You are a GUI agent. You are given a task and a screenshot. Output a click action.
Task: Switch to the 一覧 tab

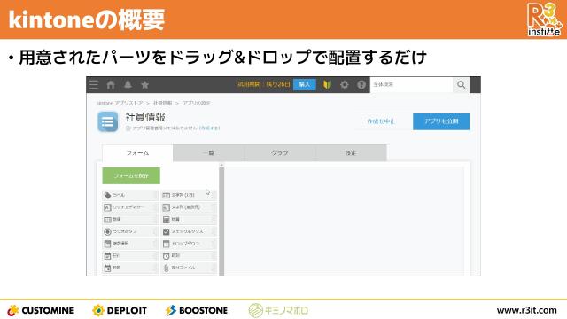point(209,153)
